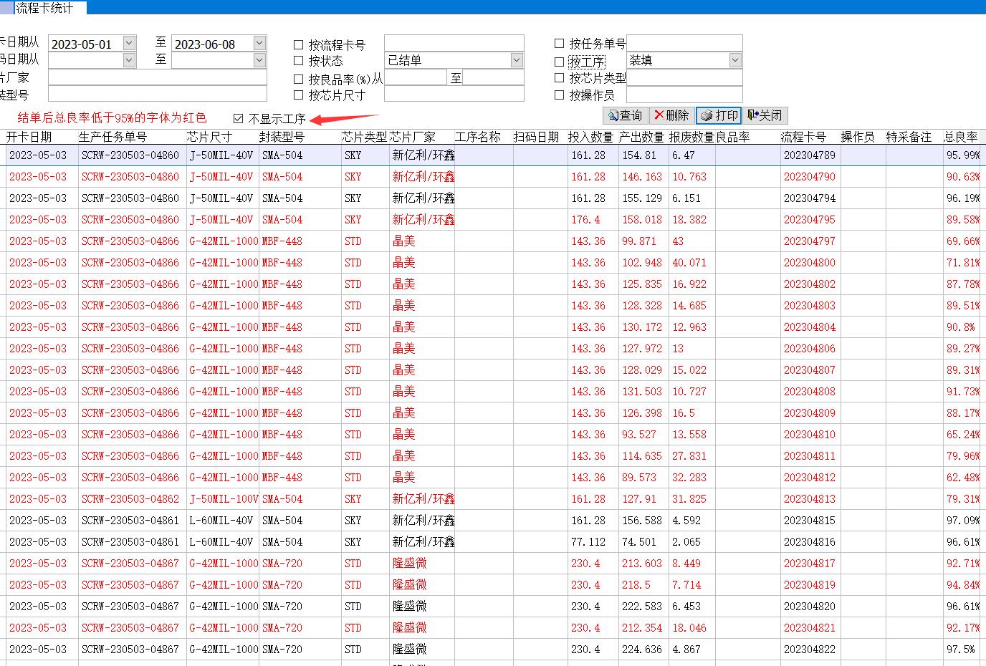Image resolution: width=986 pixels, height=666 pixels.
Task: Click the 流程卡号 column header
Action: click(x=803, y=137)
